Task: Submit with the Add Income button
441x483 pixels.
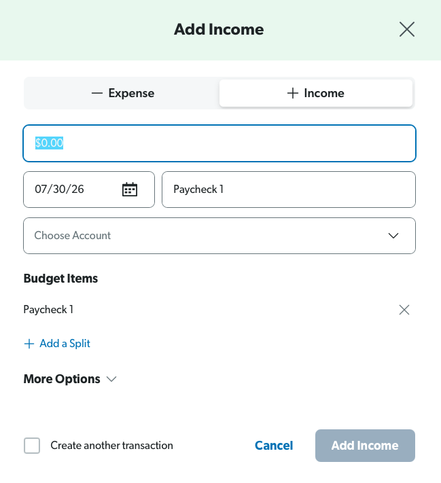Action: point(365,446)
